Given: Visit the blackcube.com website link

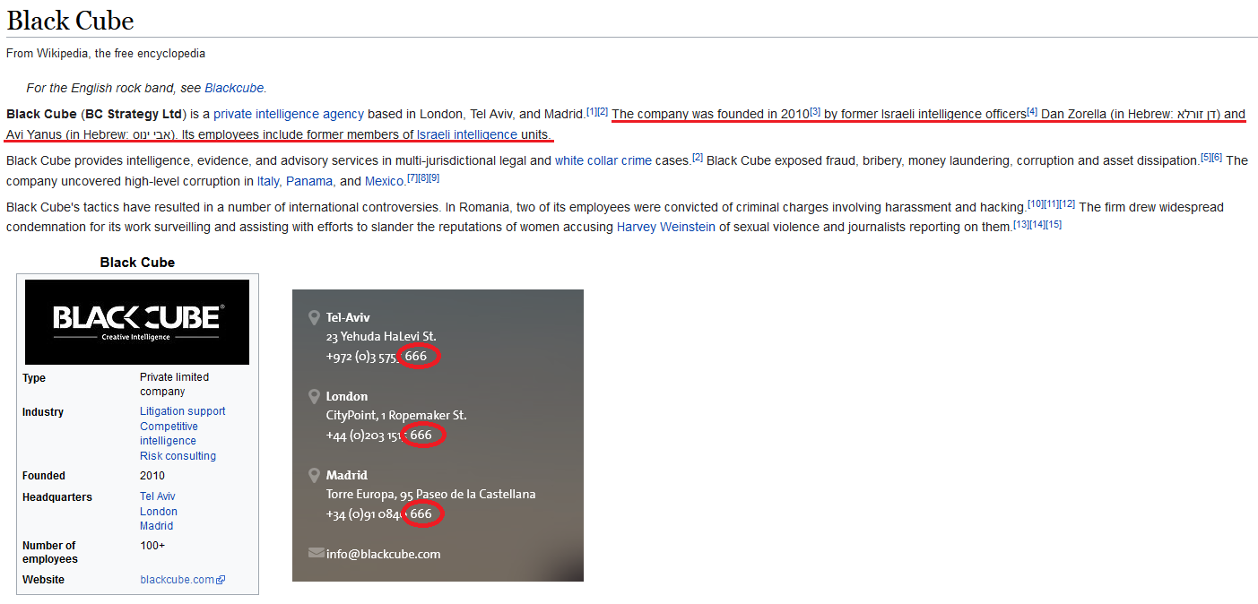Looking at the screenshot, I should pos(178,580).
